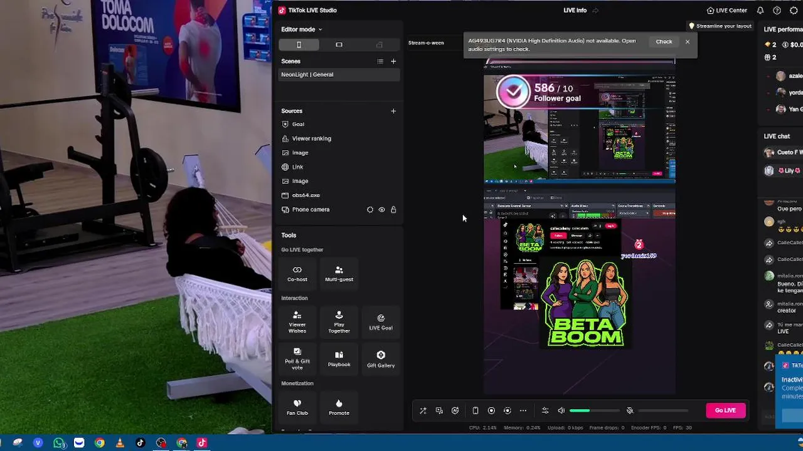
Task: Toggle Phone camera visibility eye icon
Action: pos(381,210)
